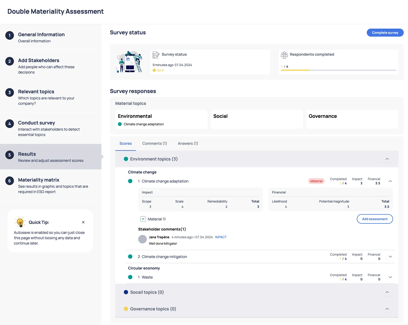This screenshot has height=325, width=408.
Task: Click the Quick Tip lightbulb icon
Action: pyautogui.click(x=20, y=222)
